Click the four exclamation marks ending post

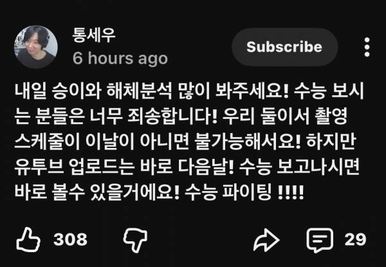click(291, 190)
